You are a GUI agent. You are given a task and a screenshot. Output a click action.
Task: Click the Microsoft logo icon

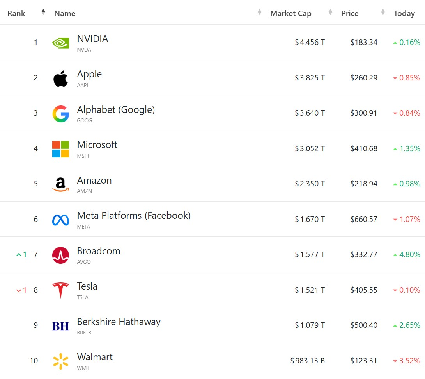60,149
